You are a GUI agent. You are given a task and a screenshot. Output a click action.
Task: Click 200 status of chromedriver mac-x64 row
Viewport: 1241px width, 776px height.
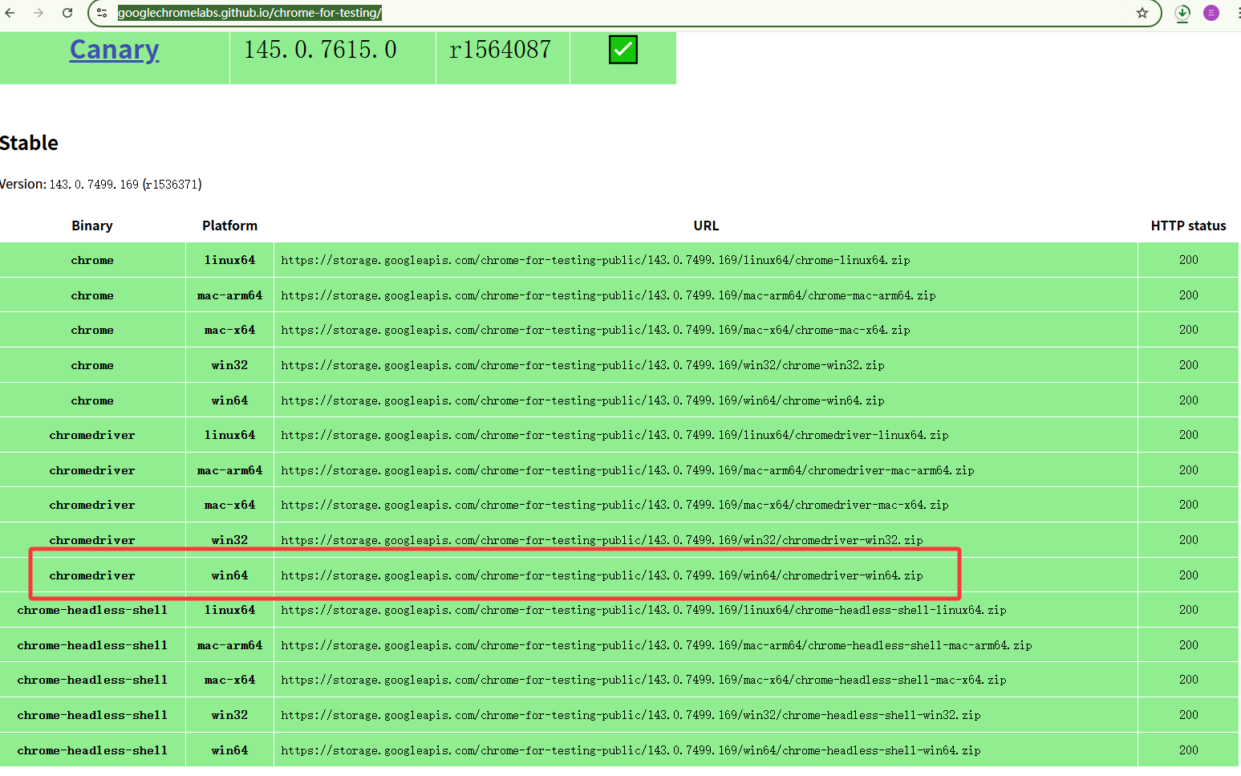pyautogui.click(x=1188, y=505)
